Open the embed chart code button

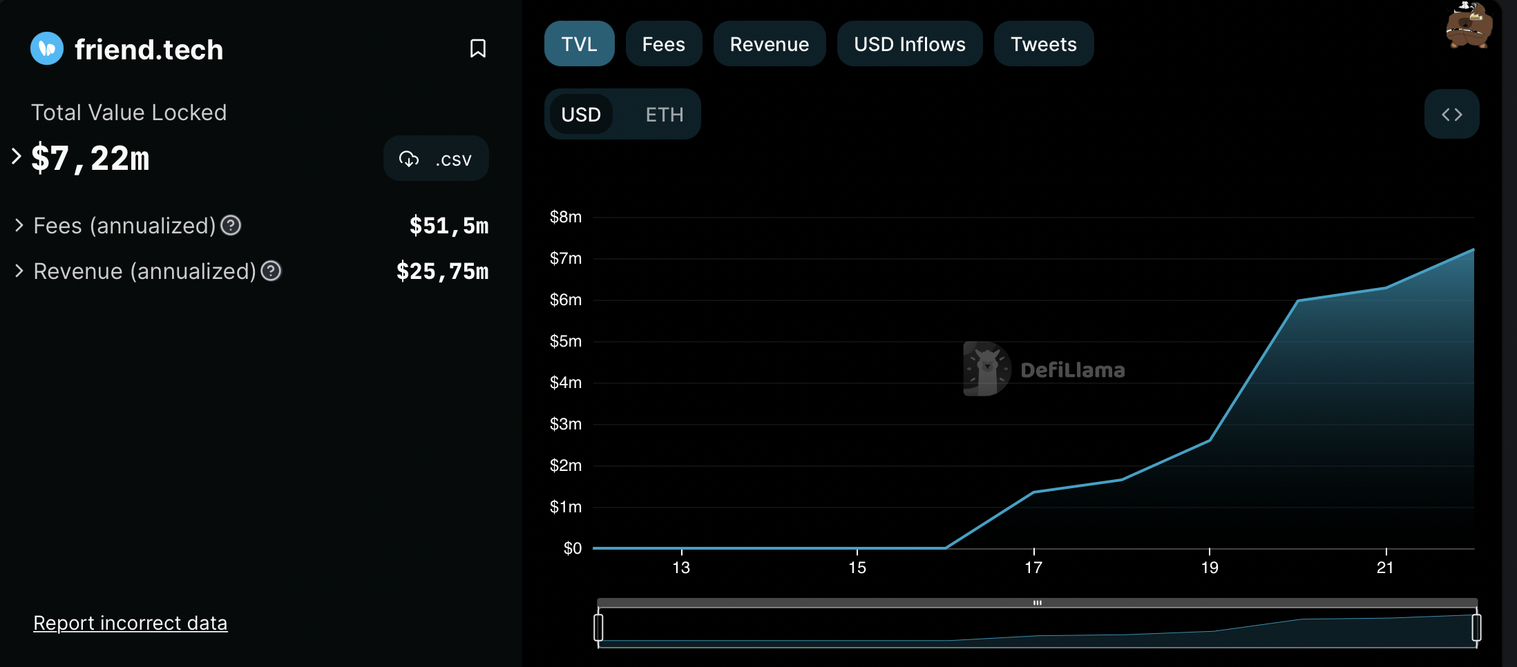[x=1451, y=114]
